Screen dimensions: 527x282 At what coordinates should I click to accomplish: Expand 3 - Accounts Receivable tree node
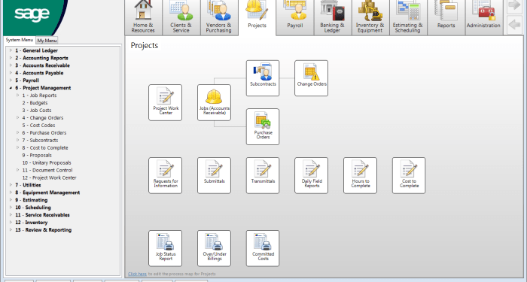tap(11, 65)
